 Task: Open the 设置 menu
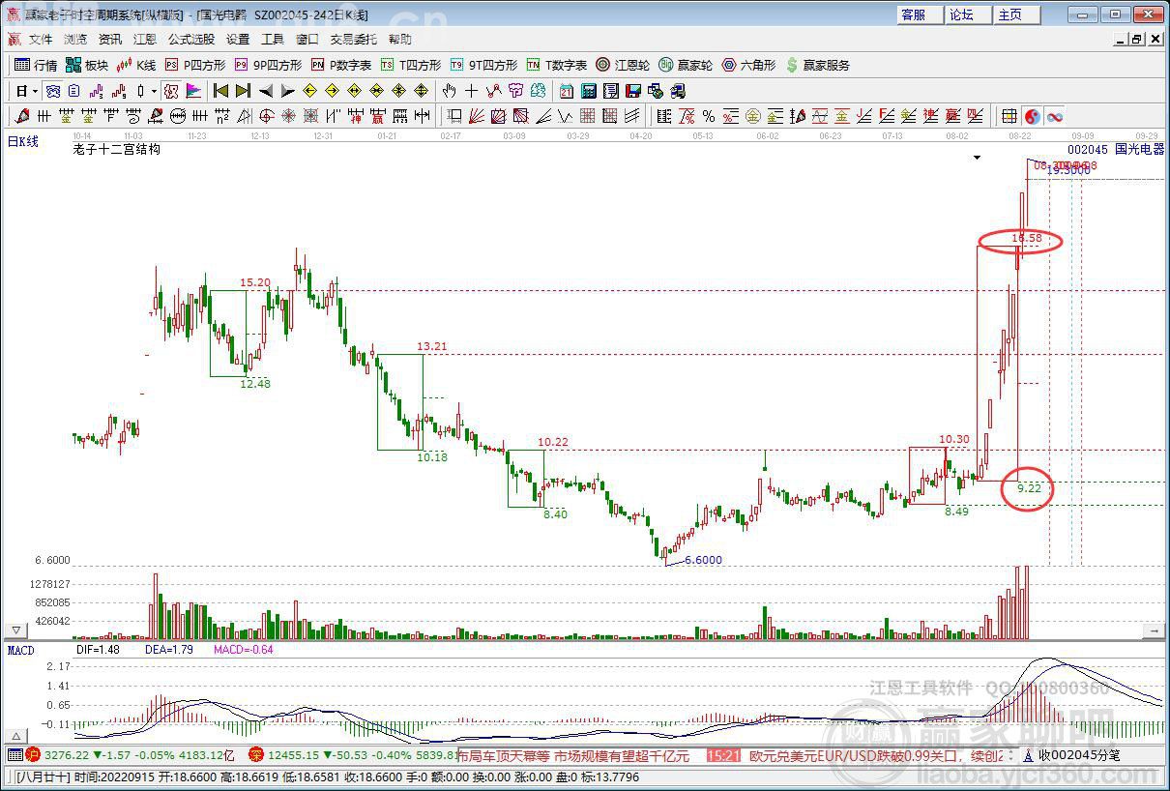238,40
